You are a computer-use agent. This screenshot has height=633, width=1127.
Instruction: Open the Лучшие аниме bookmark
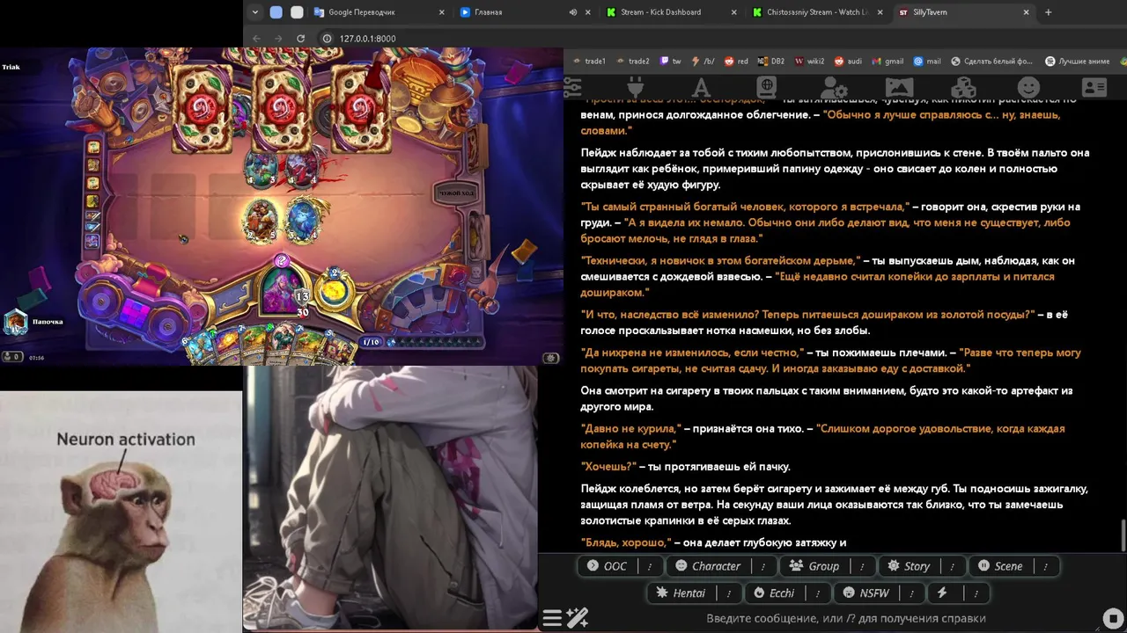click(1077, 62)
